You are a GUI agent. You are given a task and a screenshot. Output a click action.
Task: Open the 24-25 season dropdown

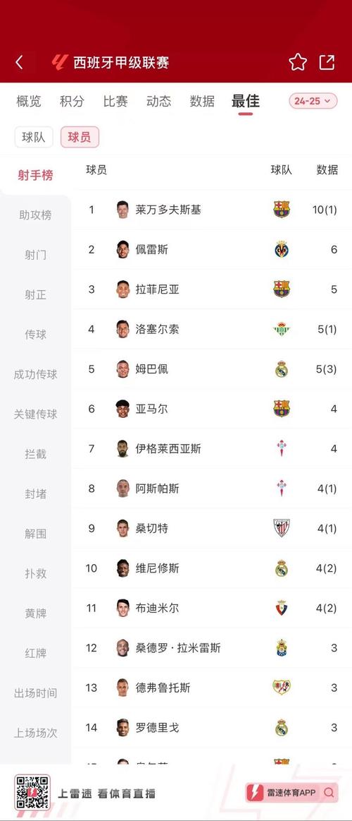point(313,101)
